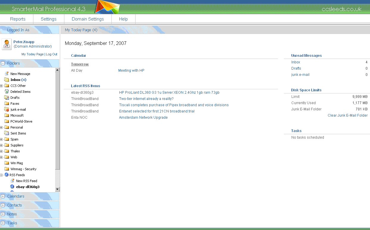This screenshot has height=230, width=370.
Task: Collapse the RSS Feeds tree node
Action: 1,175
